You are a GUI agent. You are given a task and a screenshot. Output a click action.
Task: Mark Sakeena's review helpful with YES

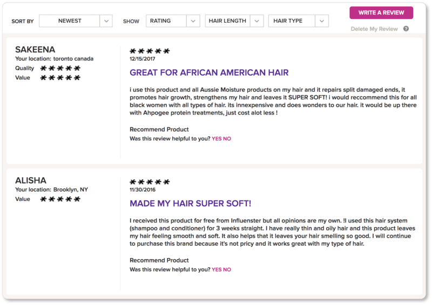coord(217,139)
